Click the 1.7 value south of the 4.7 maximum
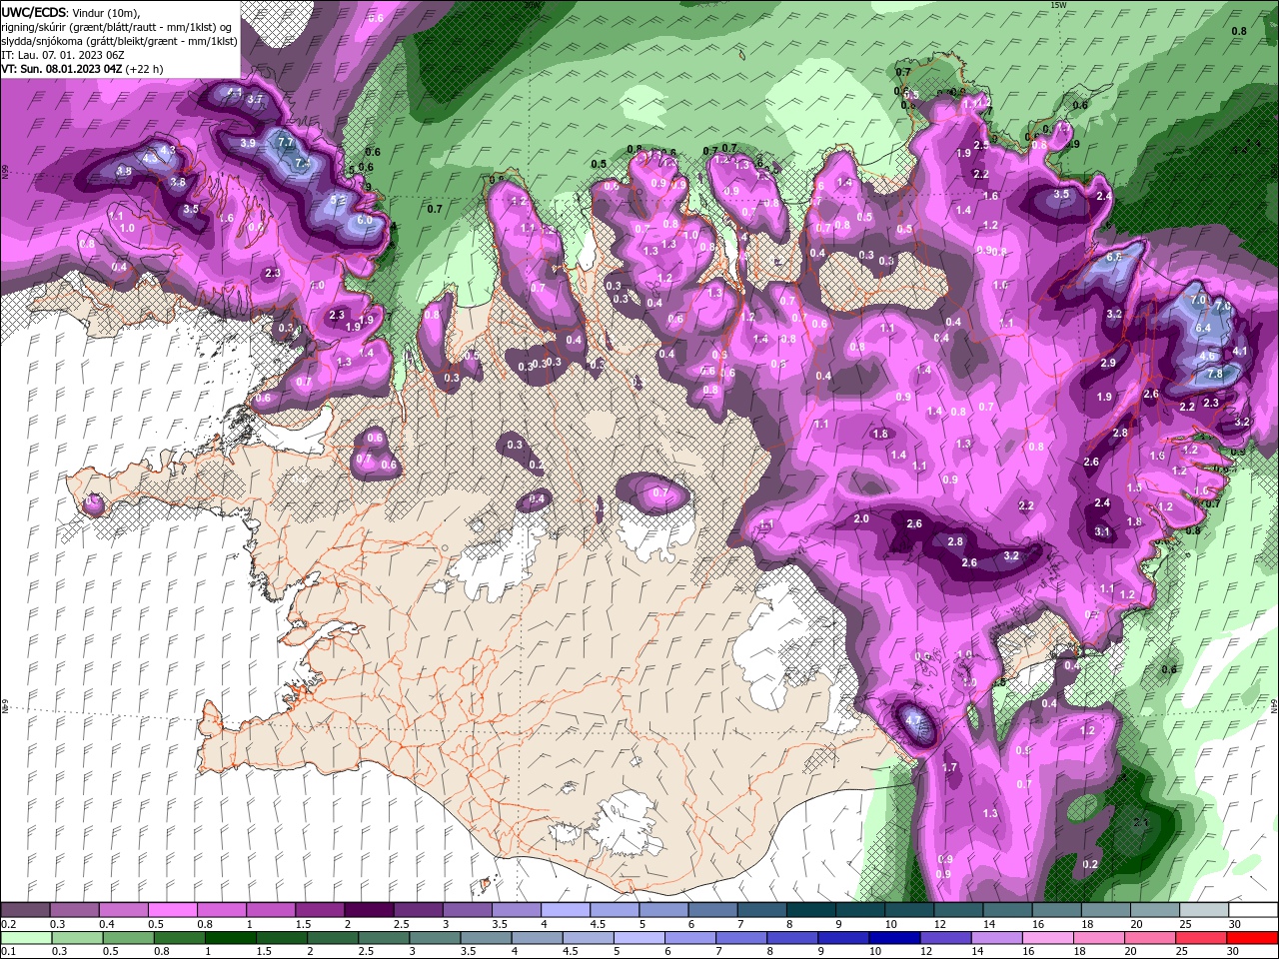 (949, 767)
